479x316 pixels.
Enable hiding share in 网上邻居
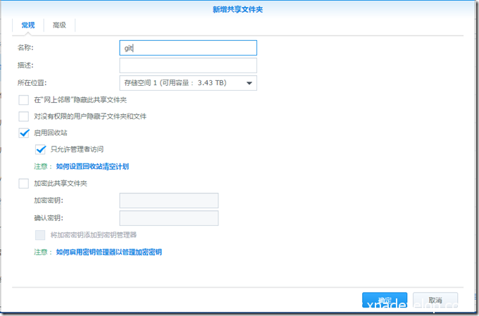24,100
